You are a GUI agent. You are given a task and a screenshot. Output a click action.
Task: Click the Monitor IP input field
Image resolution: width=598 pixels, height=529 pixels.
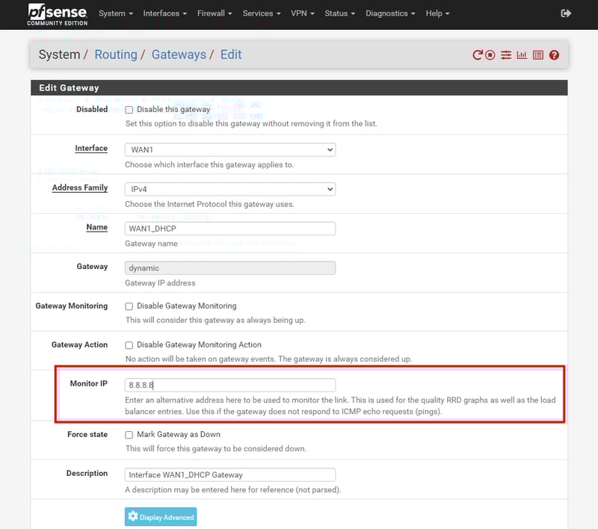pyautogui.click(x=229, y=385)
